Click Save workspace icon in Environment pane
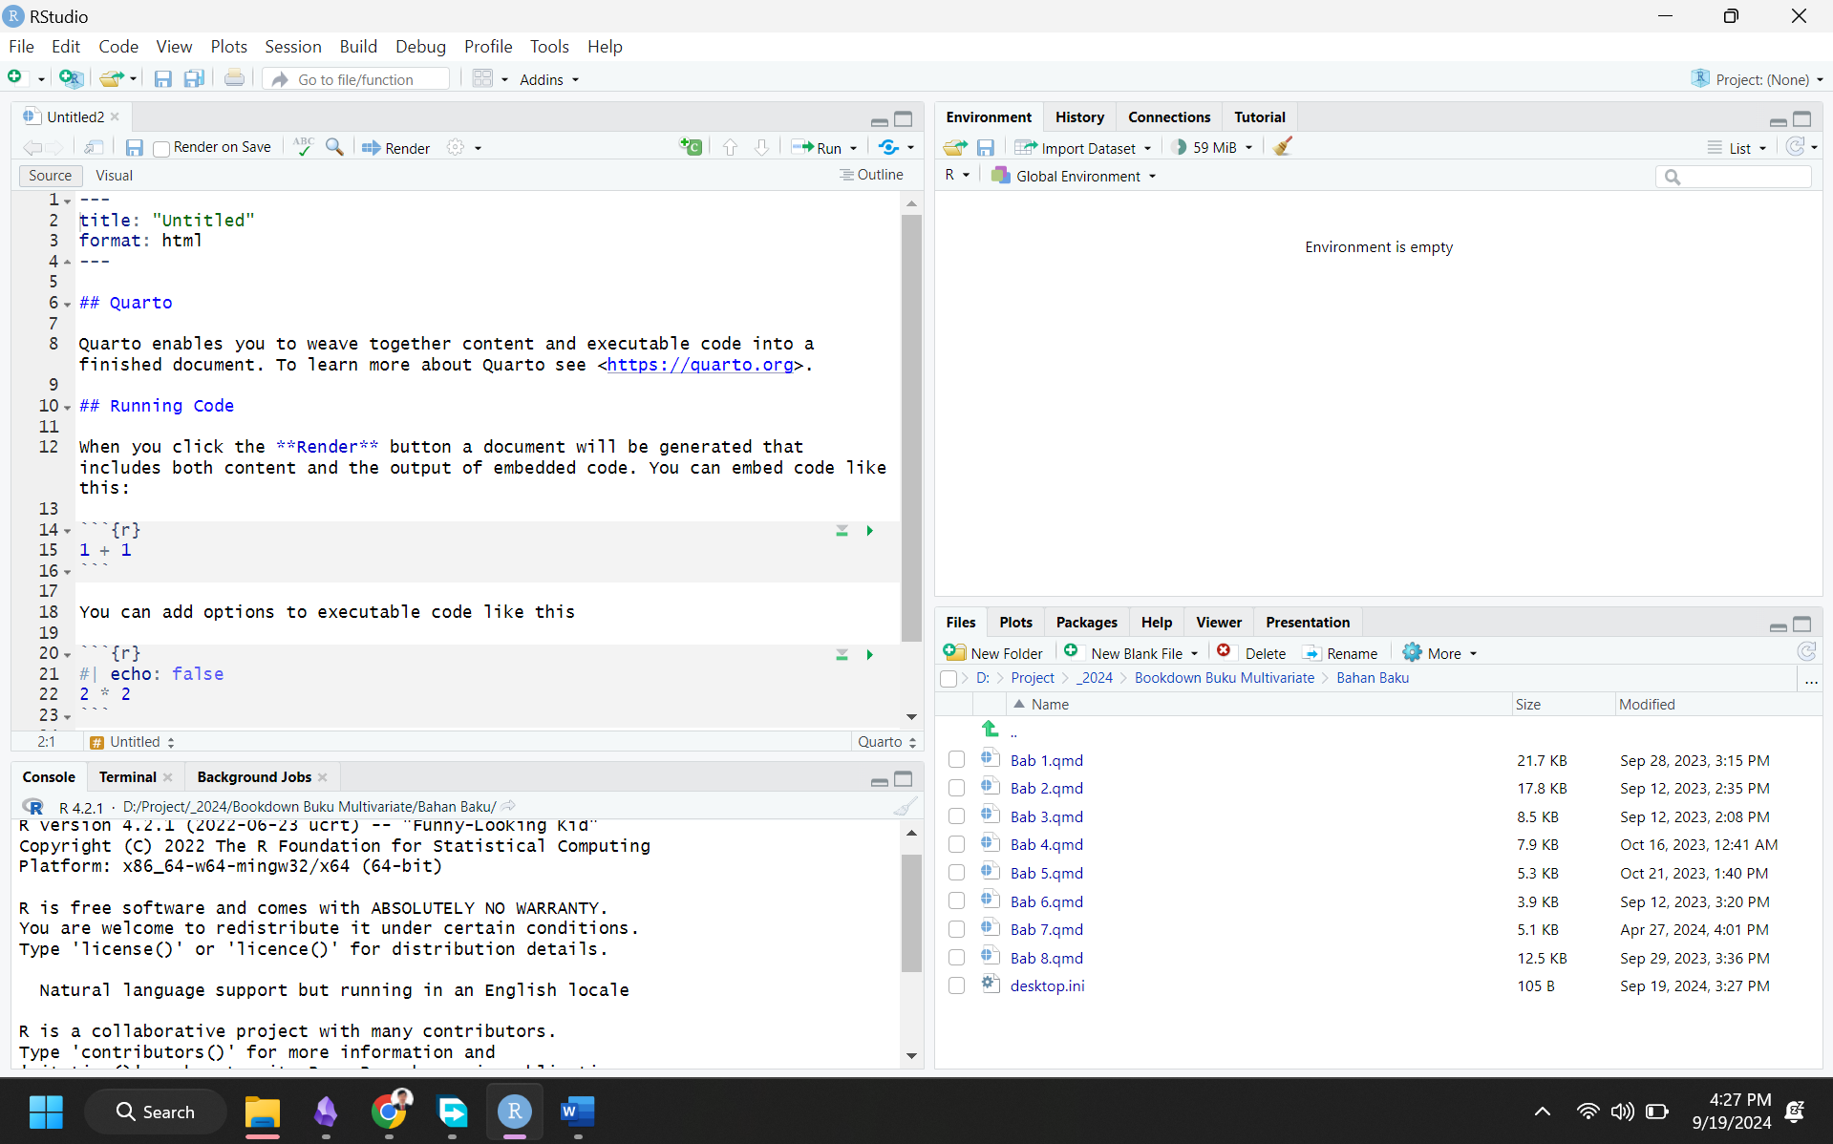The image size is (1833, 1144). [986, 147]
